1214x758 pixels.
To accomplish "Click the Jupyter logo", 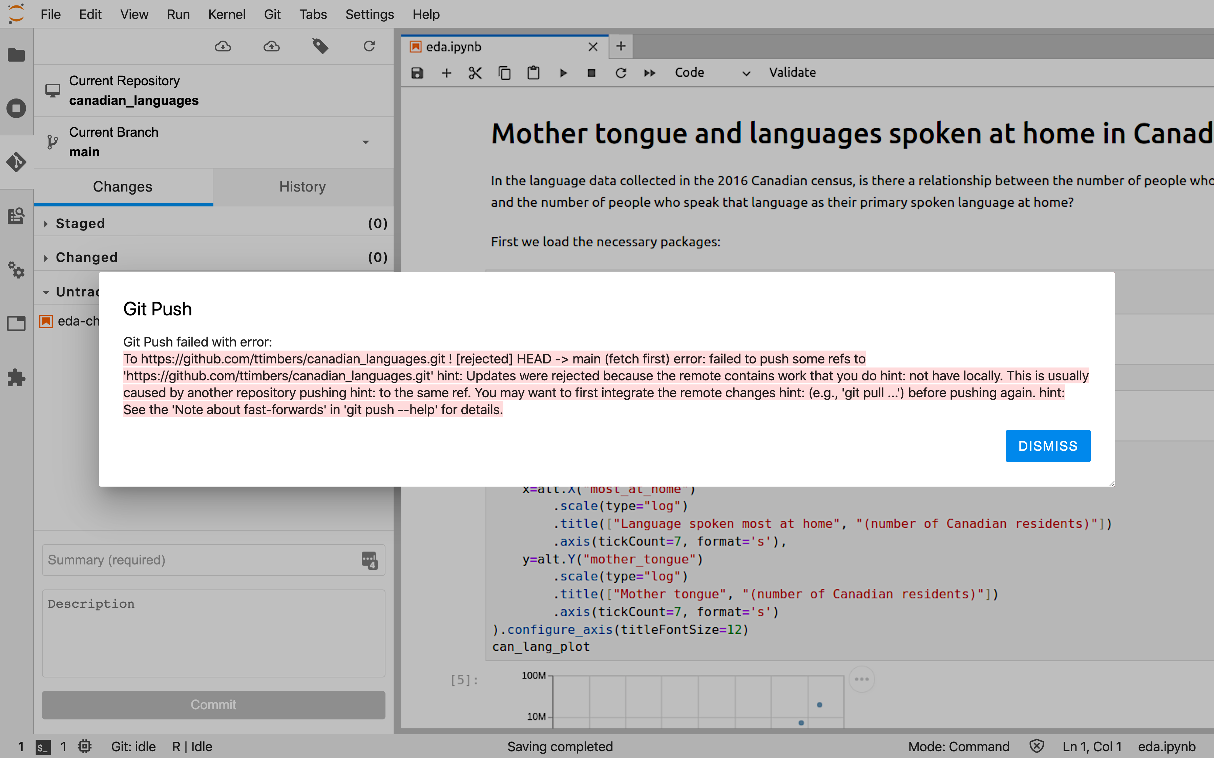I will (x=16, y=14).
